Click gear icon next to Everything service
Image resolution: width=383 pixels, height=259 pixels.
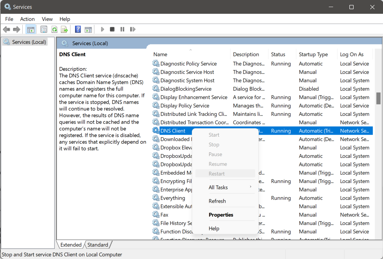pyautogui.click(x=156, y=198)
